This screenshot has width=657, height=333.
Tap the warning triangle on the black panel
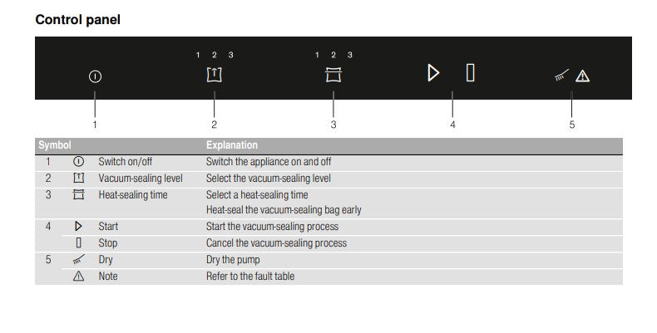click(582, 76)
